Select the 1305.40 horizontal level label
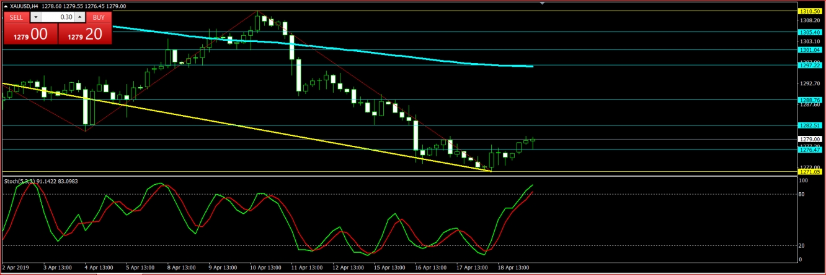The image size is (826, 275). 809,32
